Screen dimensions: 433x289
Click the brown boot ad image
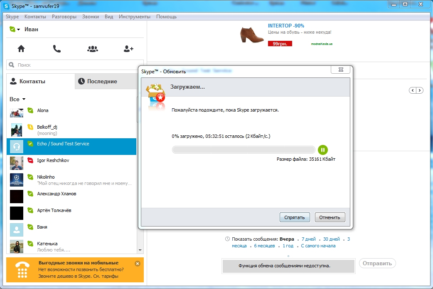click(x=251, y=35)
